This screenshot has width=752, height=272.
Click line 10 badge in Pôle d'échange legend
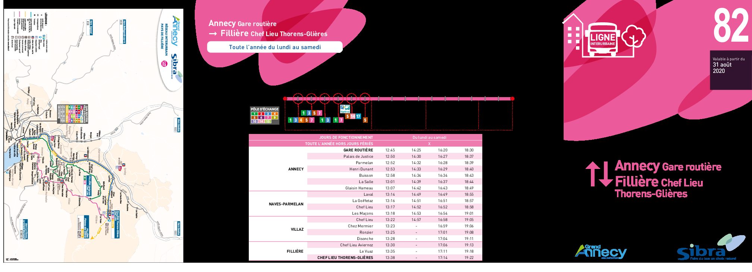pyautogui.click(x=254, y=121)
